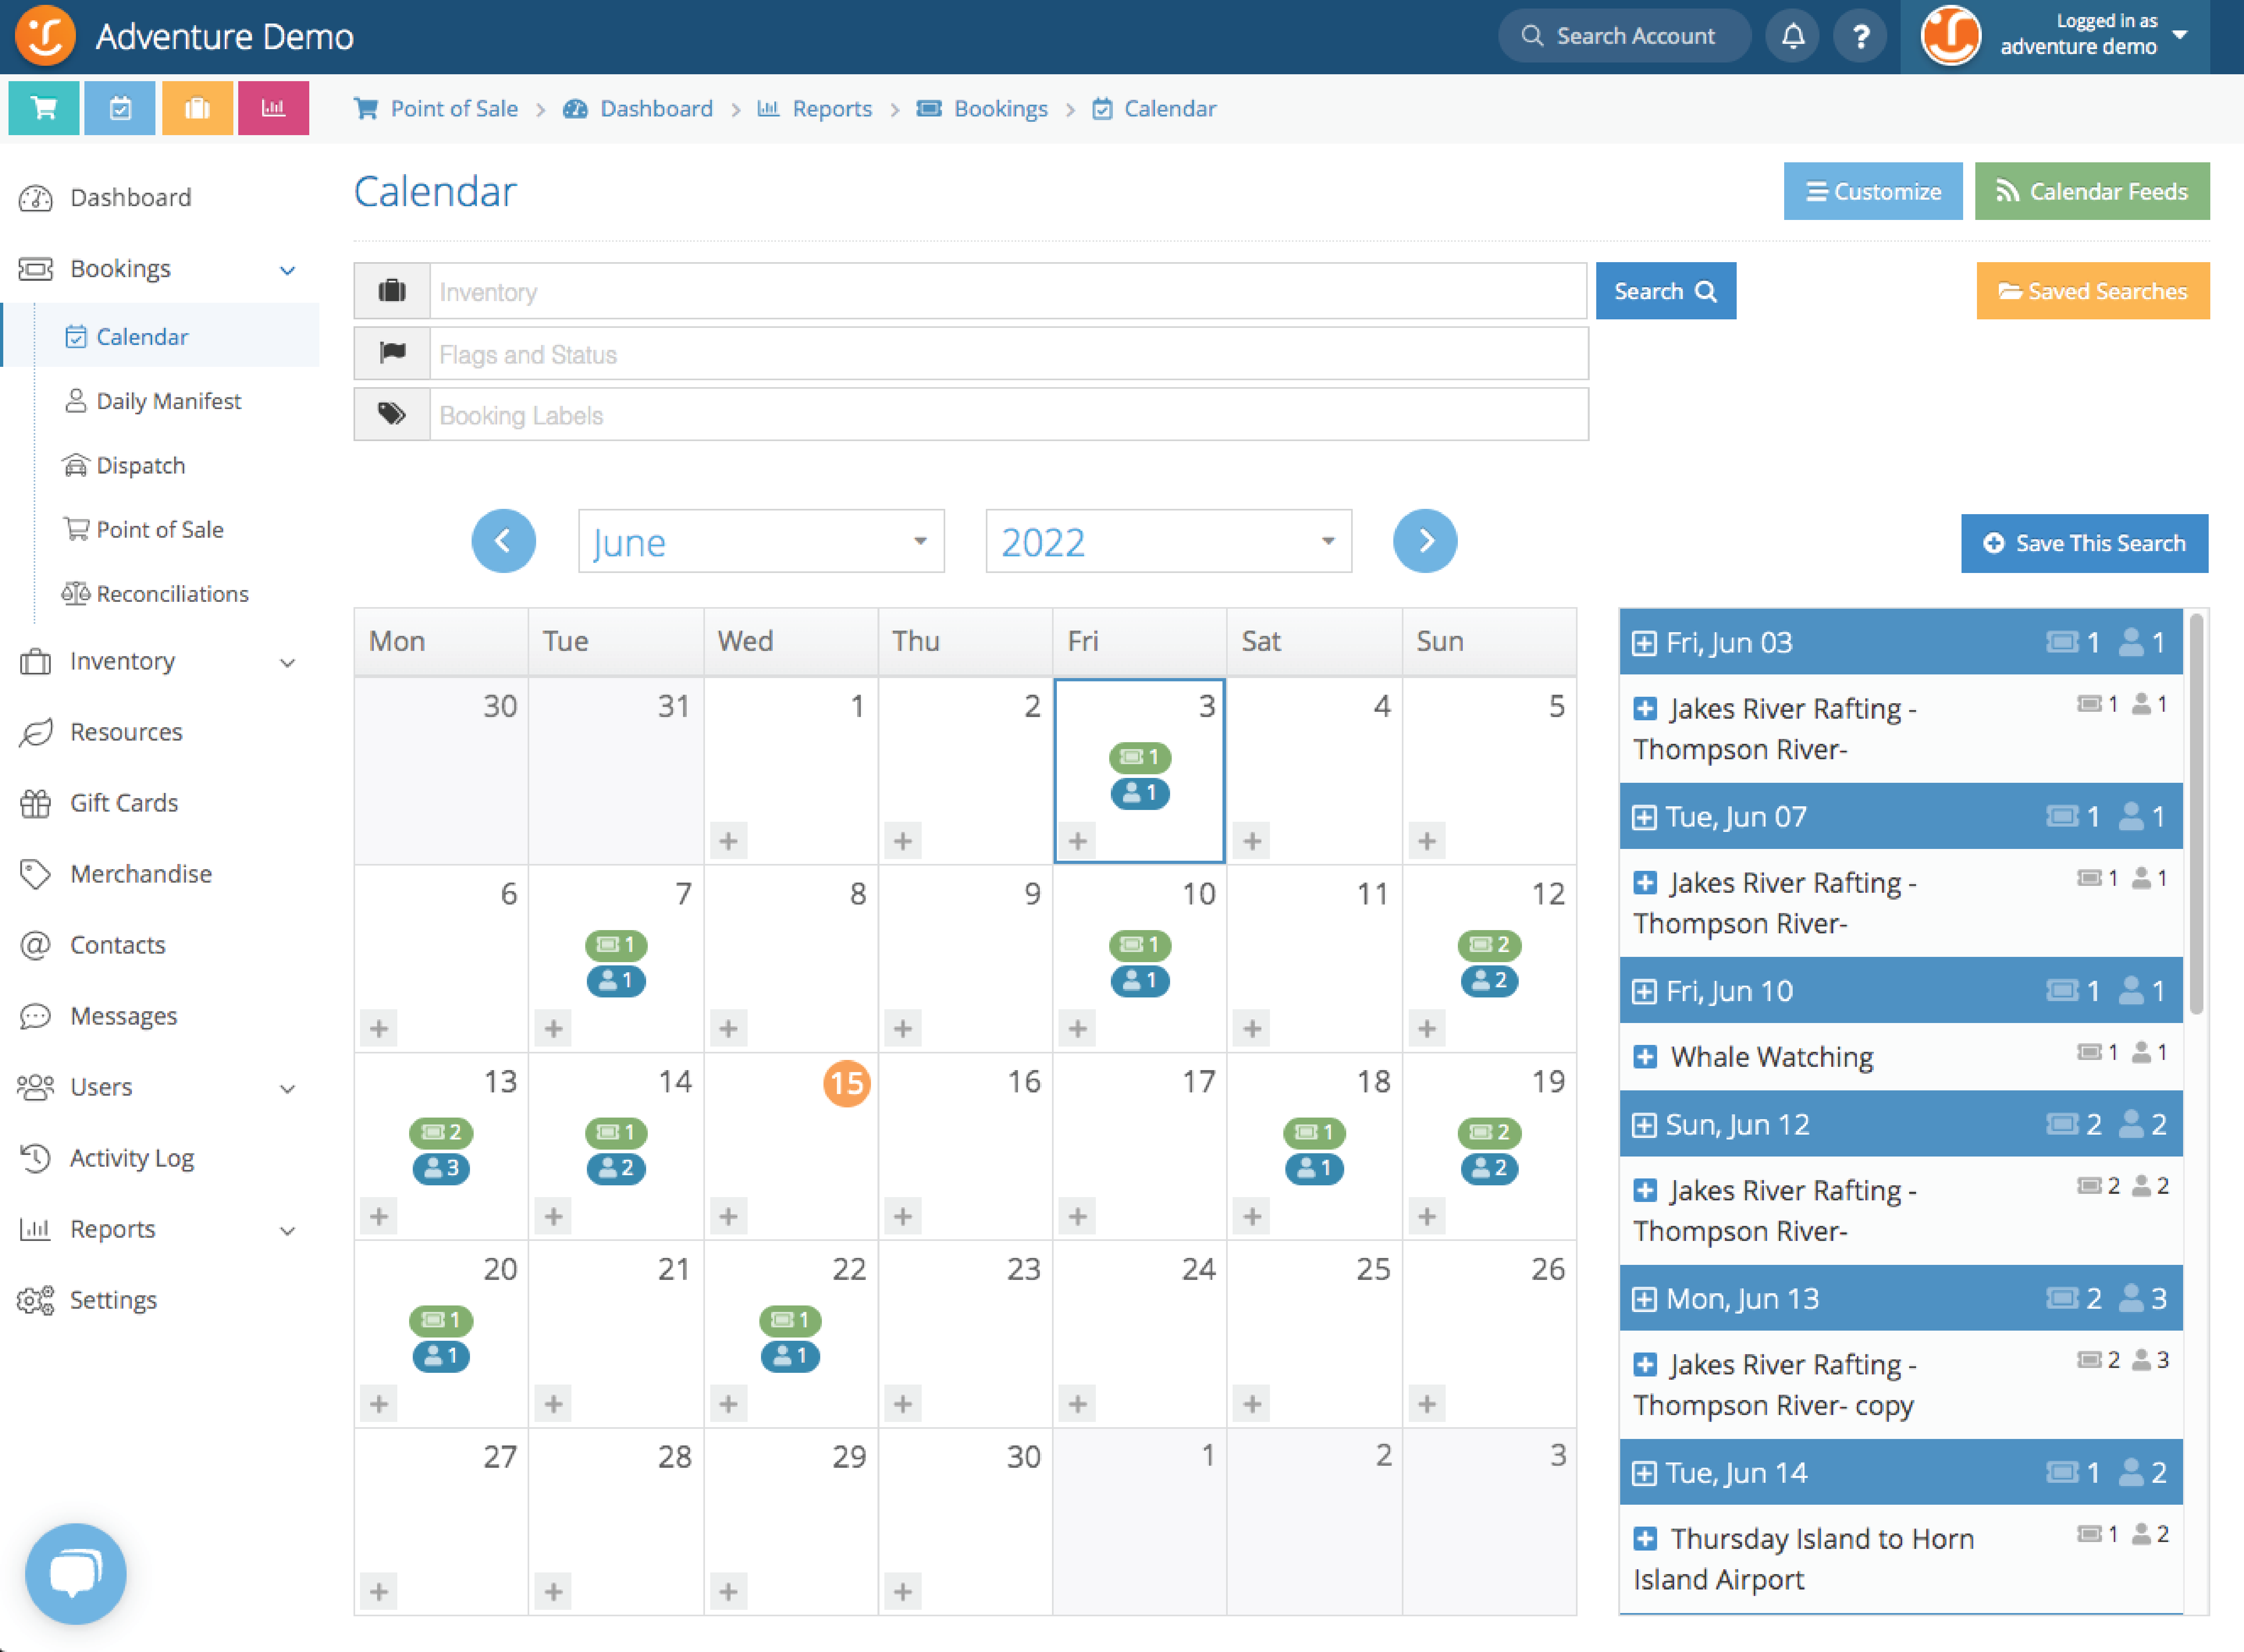The image size is (2244, 1652).
Task: Expand the Inventory sidebar section
Action: pyautogui.click(x=289, y=662)
